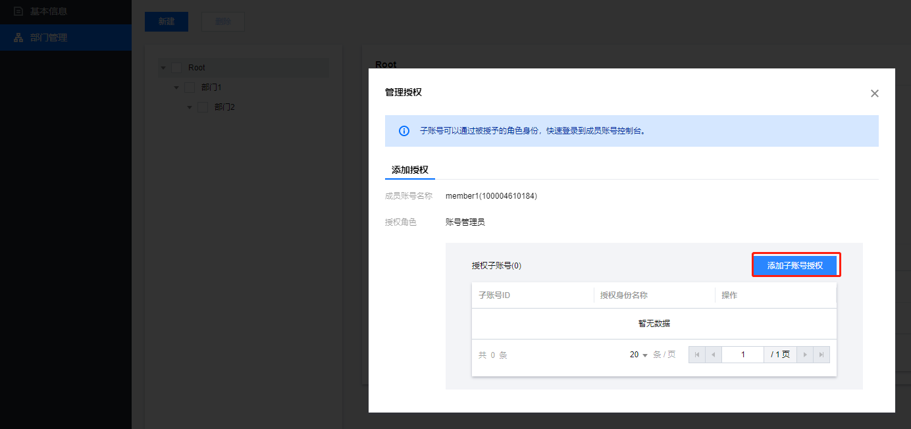Screen dimensions: 911x429
Task: Click the page number input field
Action: click(x=742, y=355)
